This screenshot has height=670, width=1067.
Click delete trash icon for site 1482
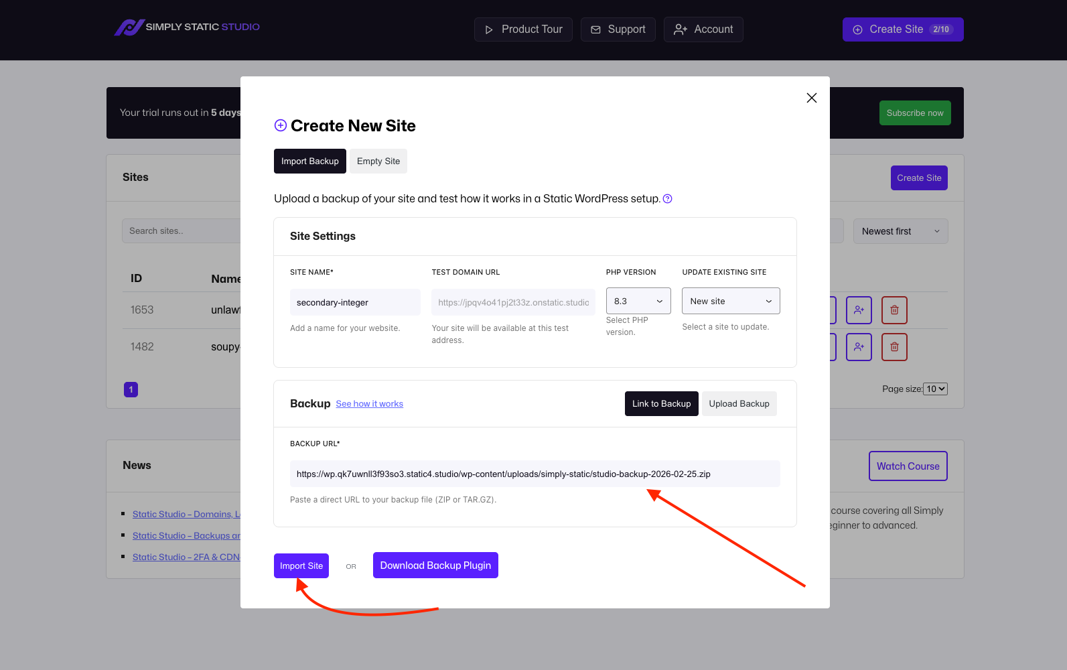(x=894, y=347)
